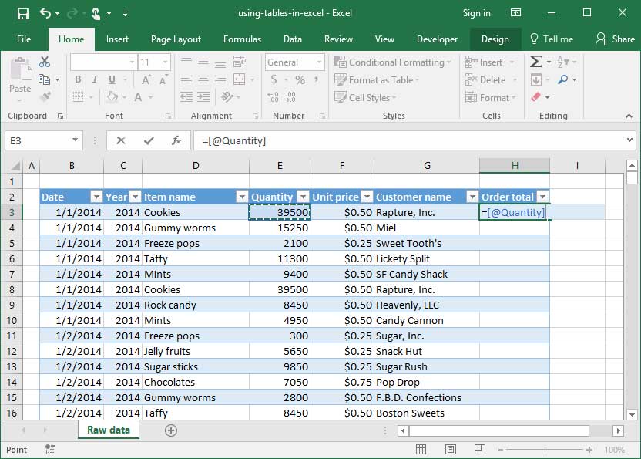Image resolution: width=641 pixels, height=459 pixels.
Task: Click the Name Box showing E3
Action: pyautogui.click(x=44, y=141)
